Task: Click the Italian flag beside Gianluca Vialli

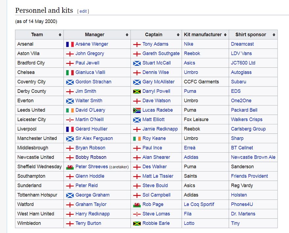Action: click(x=70, y=72)
